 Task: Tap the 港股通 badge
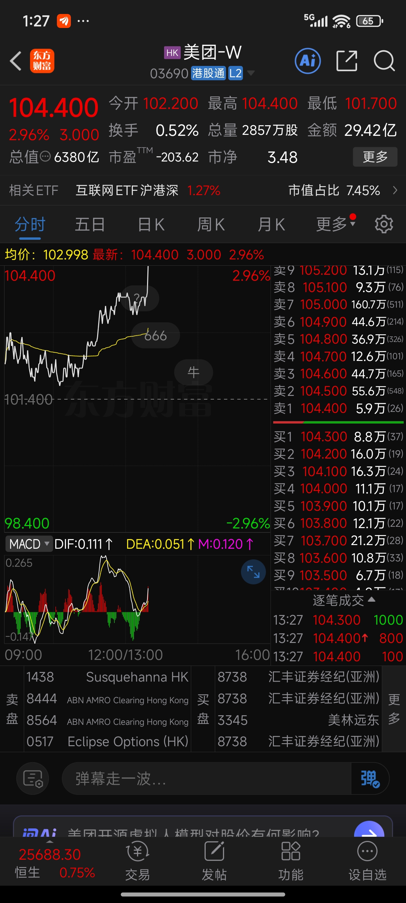coord(208,73)
